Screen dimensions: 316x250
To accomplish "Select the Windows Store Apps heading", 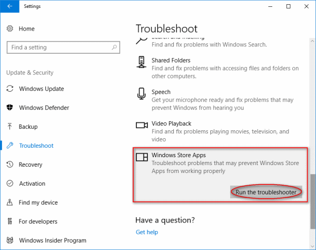I will click(179, 155).
